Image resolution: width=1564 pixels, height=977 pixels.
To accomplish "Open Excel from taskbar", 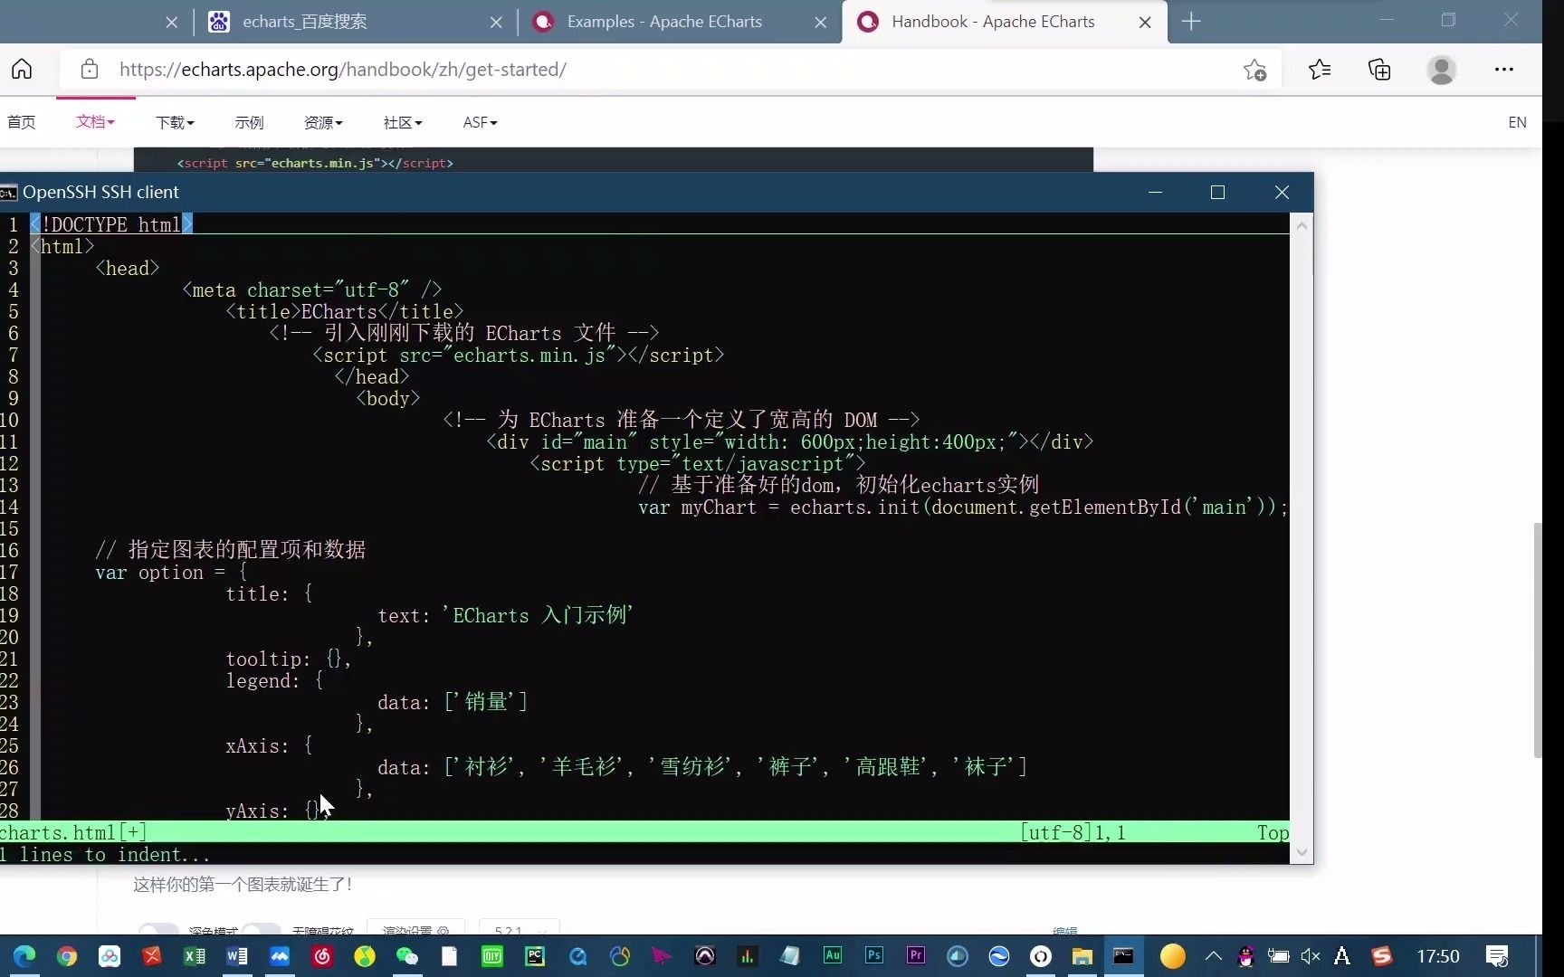I will tap(195, 956).
